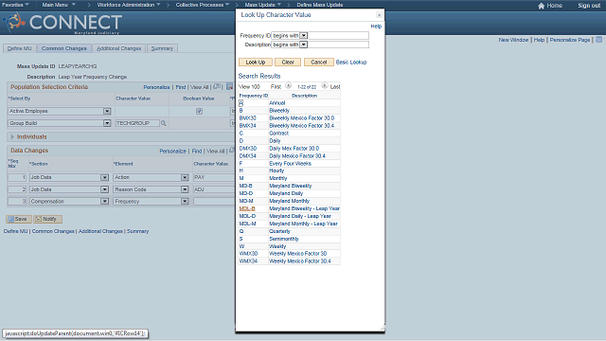Select Weekly Mexico Factor 30.4

[x=300, y=261]
